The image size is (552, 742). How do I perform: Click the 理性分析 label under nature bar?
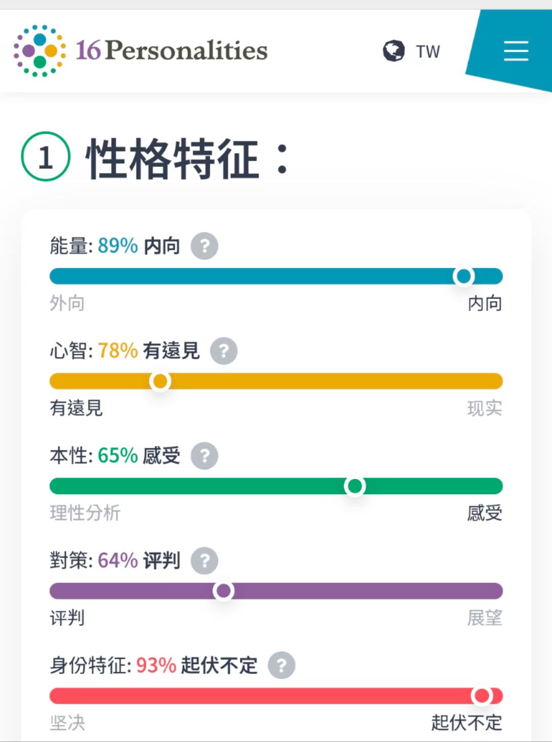click(85, 513)
